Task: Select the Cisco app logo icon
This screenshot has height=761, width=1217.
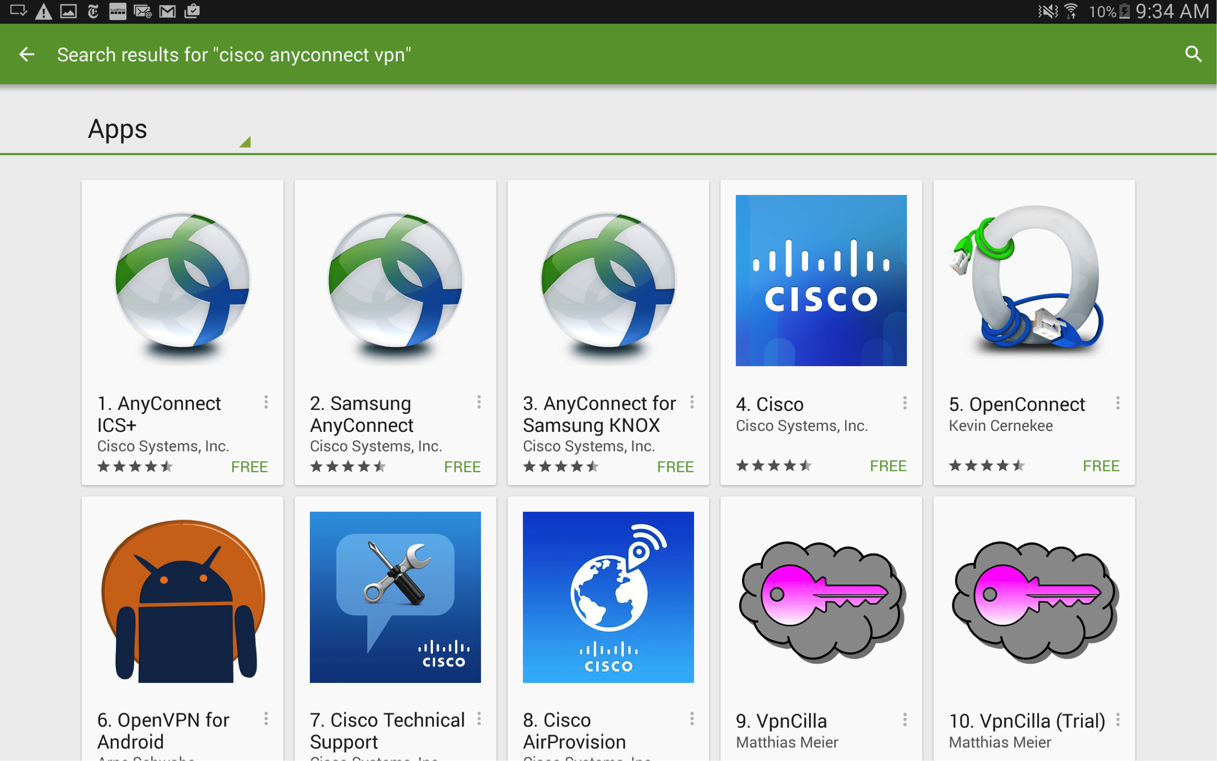Action: click(x=820, y=280)
